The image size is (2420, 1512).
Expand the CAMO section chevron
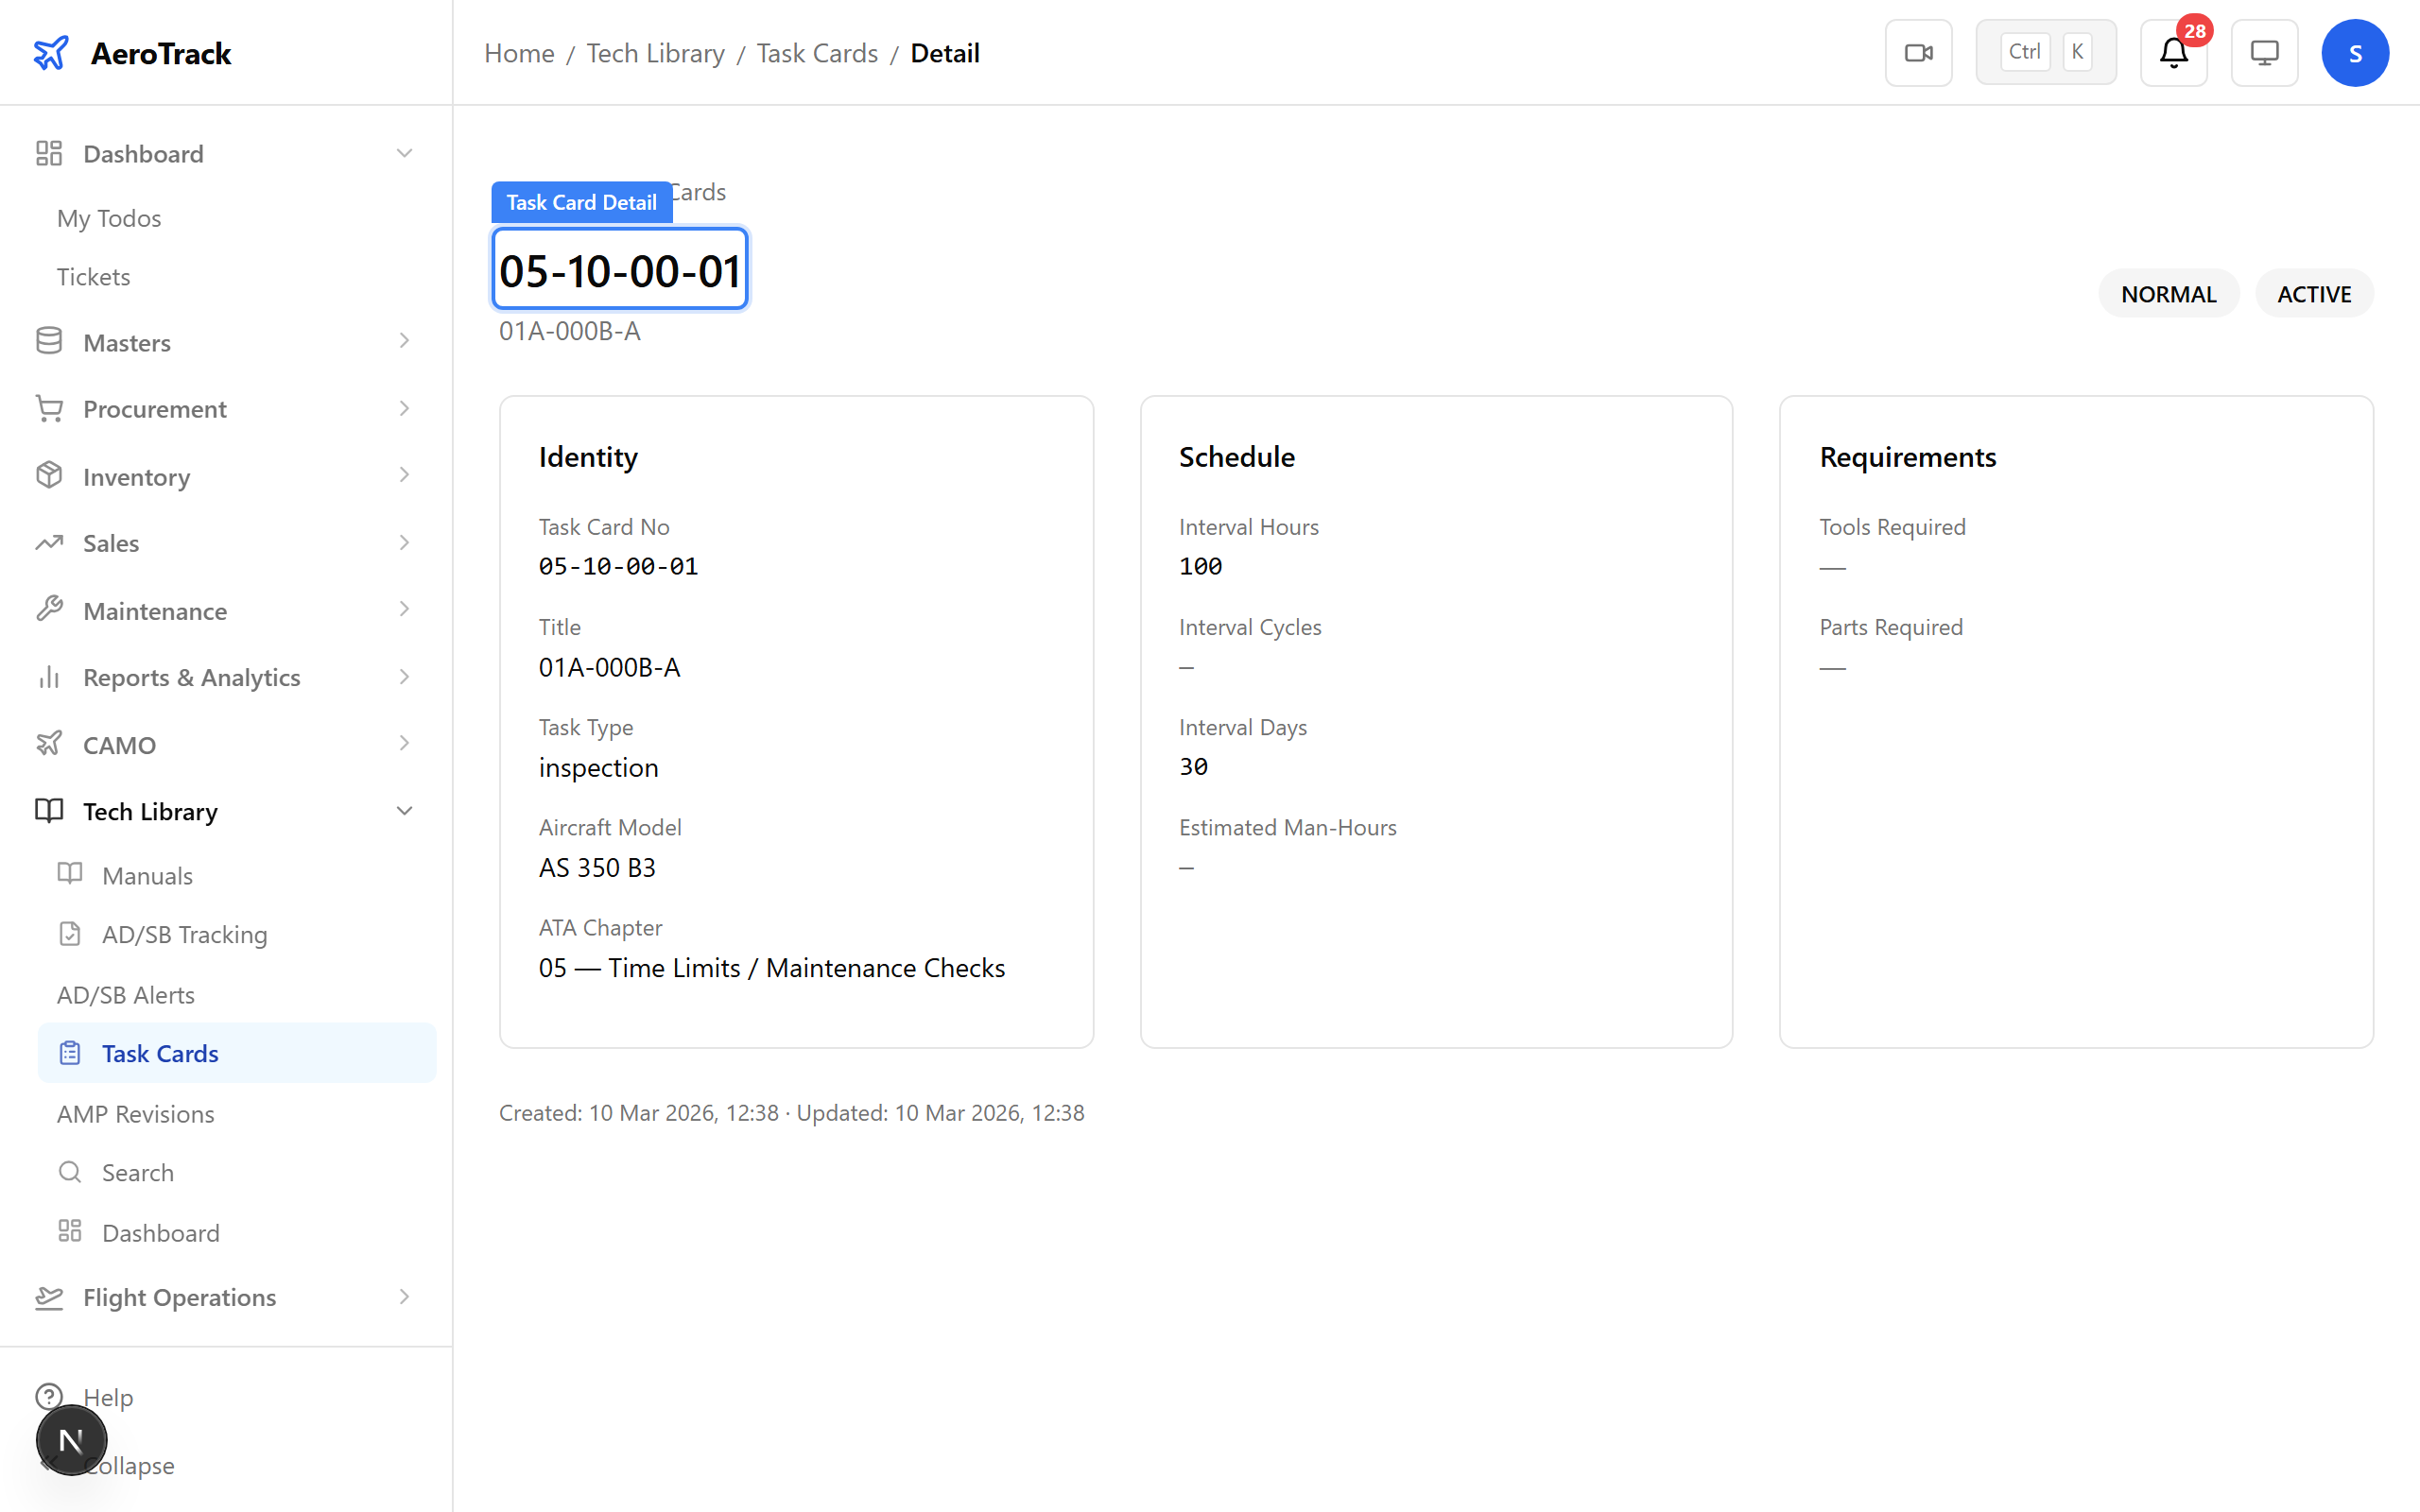(404, 744)
